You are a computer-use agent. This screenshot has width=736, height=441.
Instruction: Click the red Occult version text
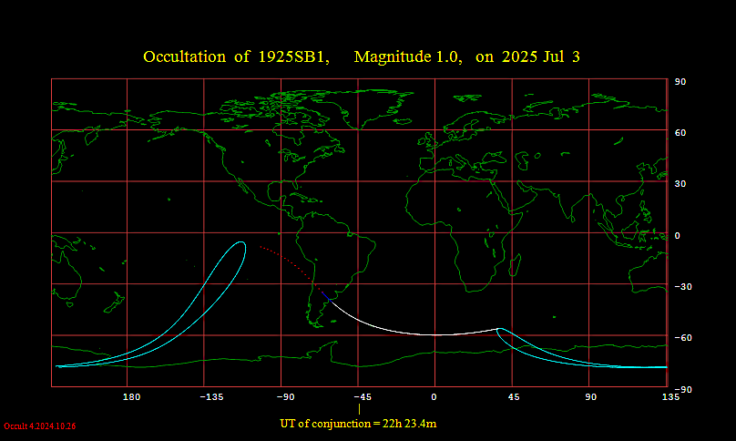tap(39, 426)
